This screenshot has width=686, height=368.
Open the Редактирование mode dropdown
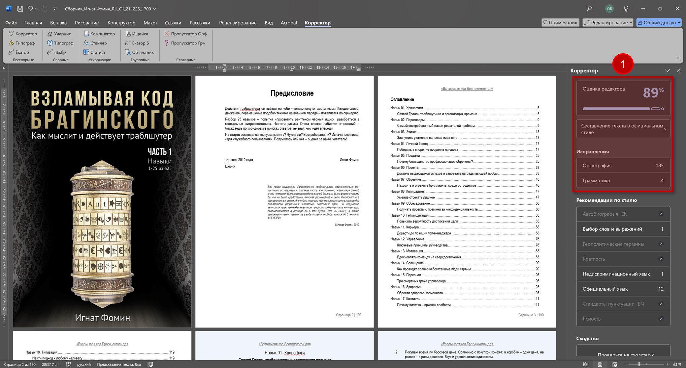pos(608,22)
